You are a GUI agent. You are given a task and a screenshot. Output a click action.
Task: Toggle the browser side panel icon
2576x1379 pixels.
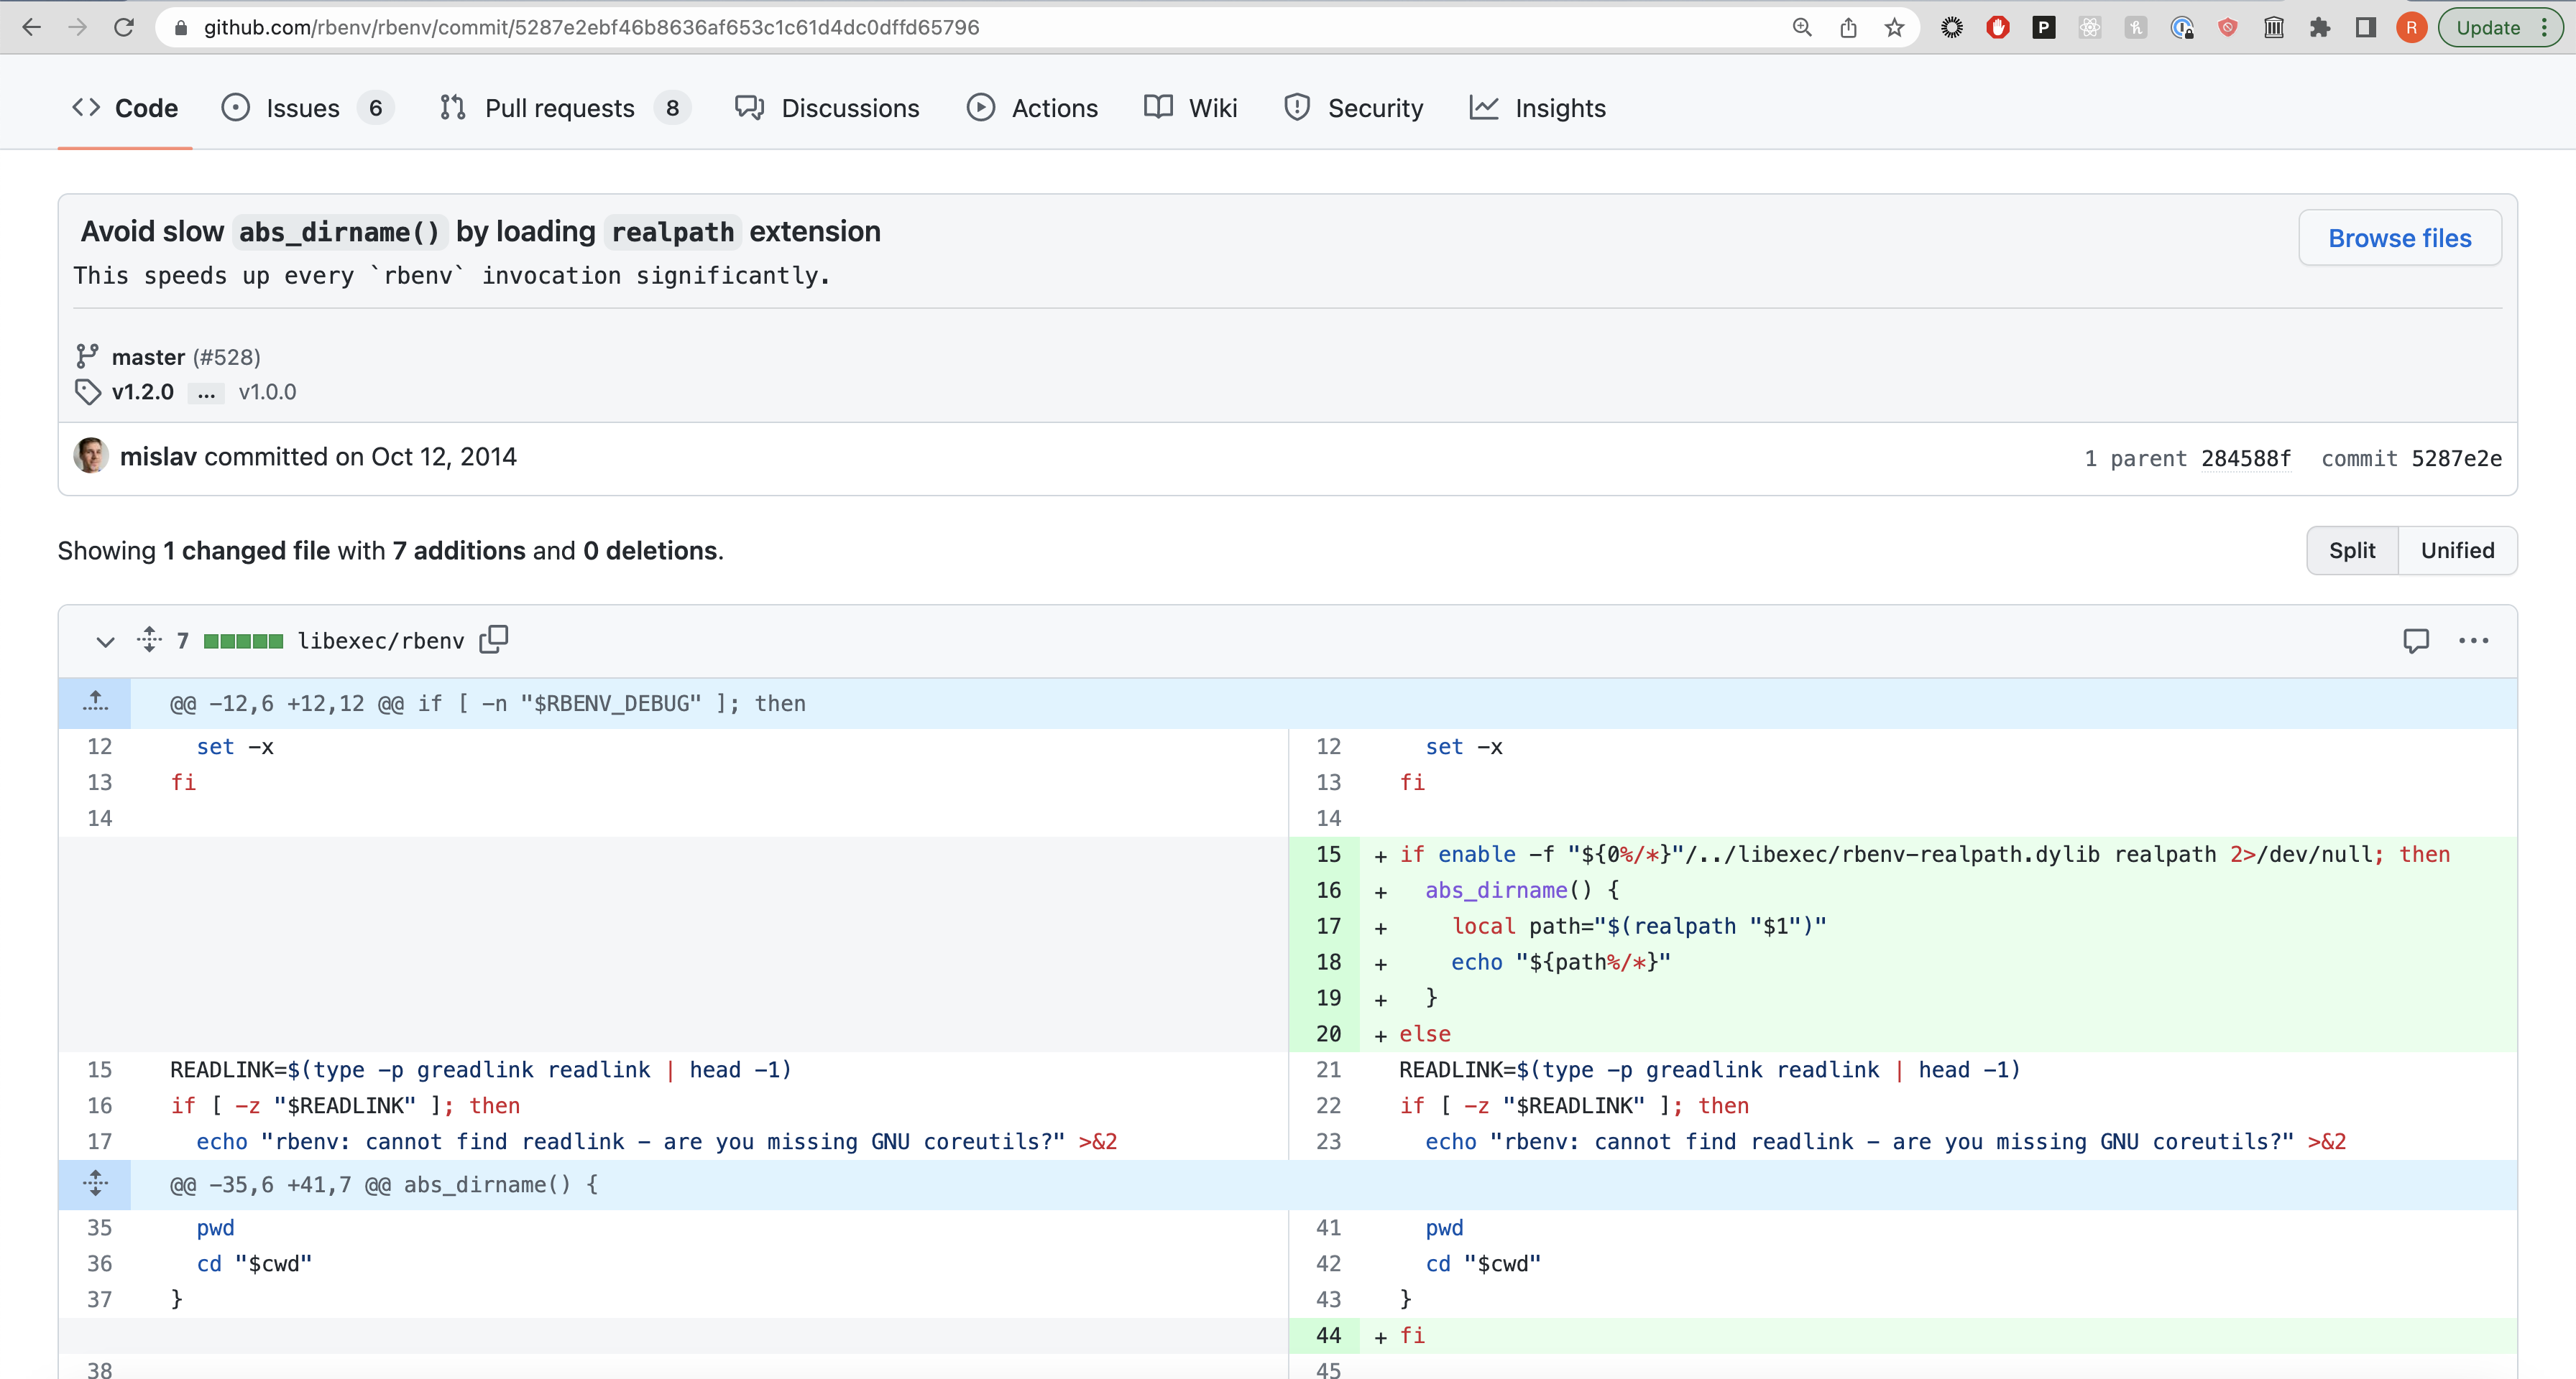(x=2366, y=27)
